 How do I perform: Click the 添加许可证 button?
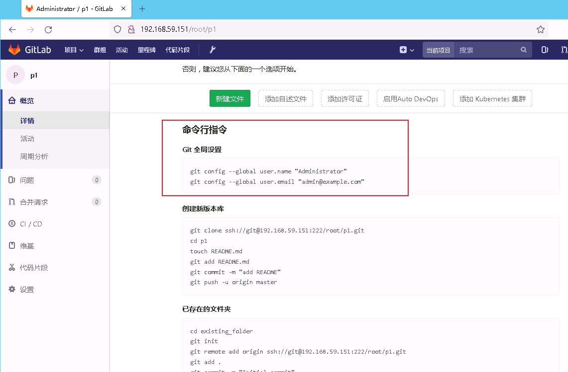coord(344,98)
